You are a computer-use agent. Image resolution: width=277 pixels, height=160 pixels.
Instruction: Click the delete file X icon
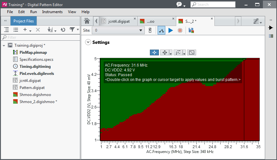point(38,30)
